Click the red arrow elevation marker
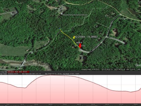The image size is (141, 106). pos(80,46)
